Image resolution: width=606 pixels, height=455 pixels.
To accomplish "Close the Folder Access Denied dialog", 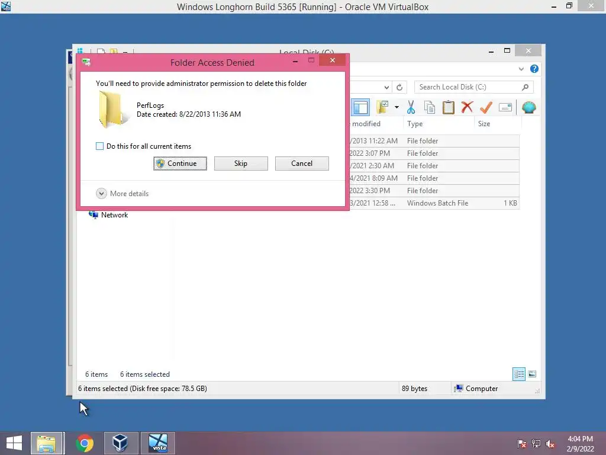I will pos(333,60).
